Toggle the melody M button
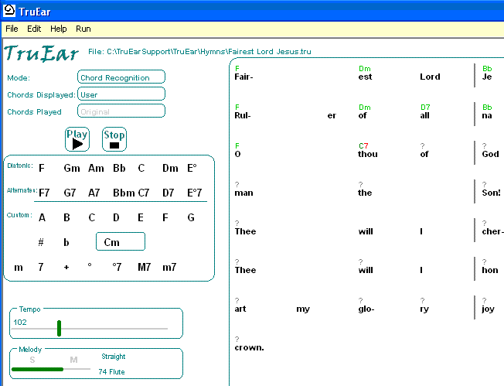Image resolution: width=504 pixels, height=386 pixels. click(x=73, y=360)
